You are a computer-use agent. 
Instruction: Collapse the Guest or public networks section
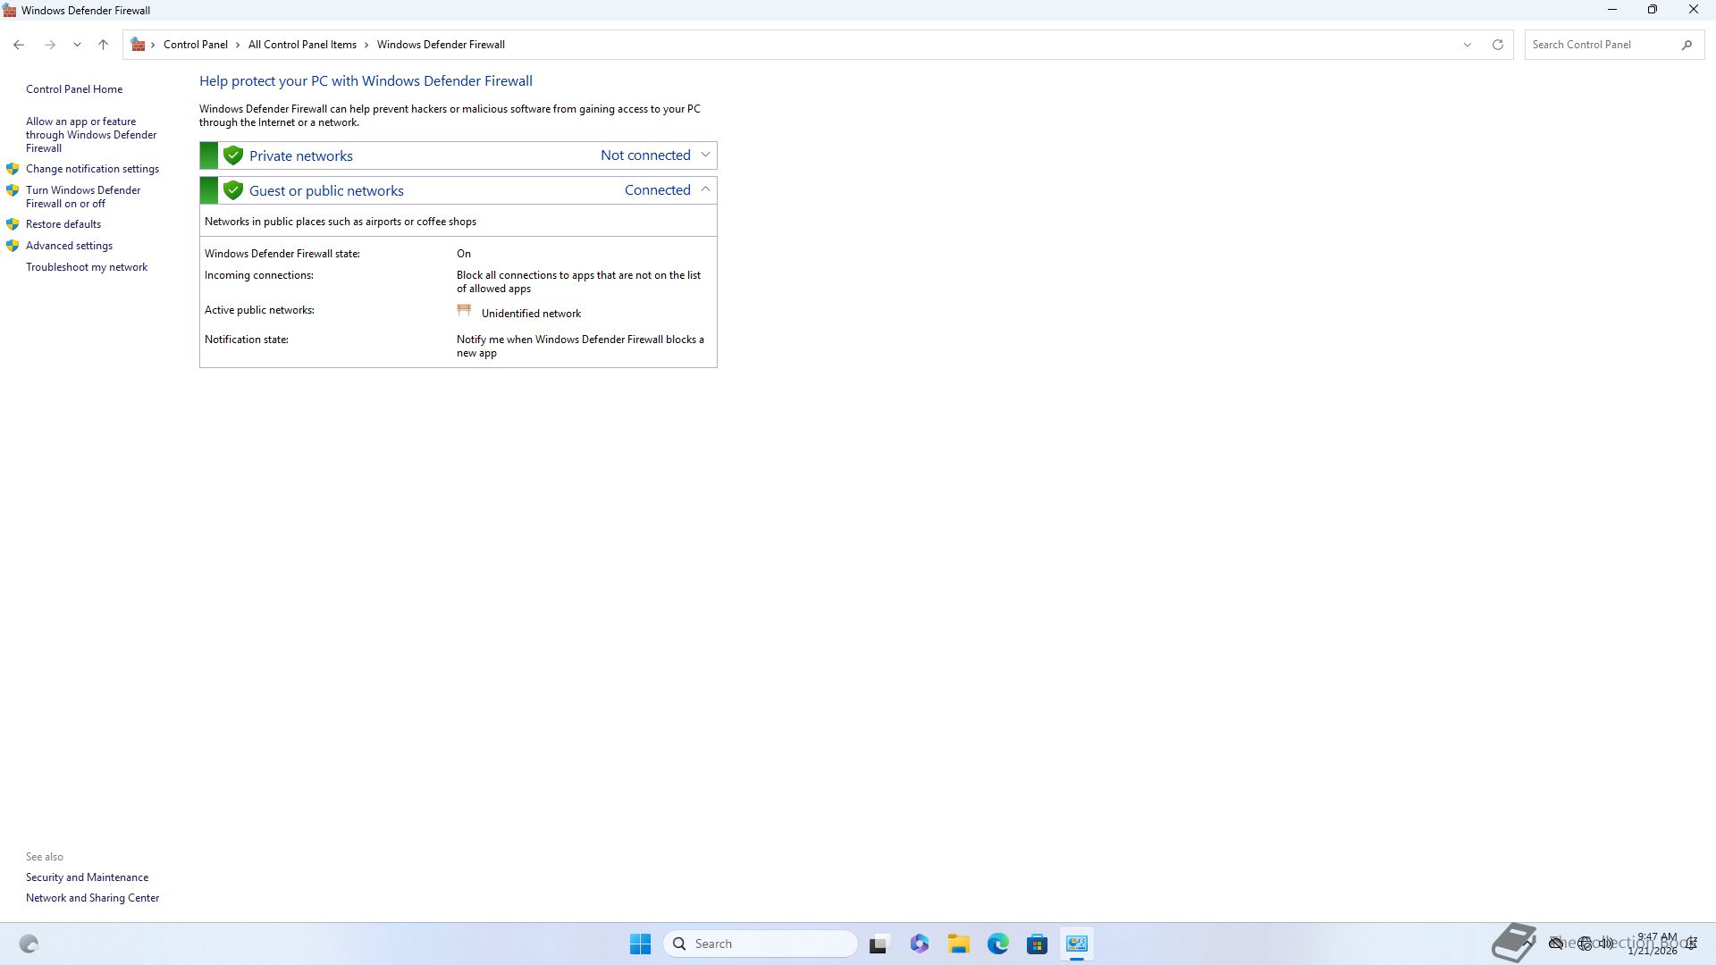coord(705,189)
